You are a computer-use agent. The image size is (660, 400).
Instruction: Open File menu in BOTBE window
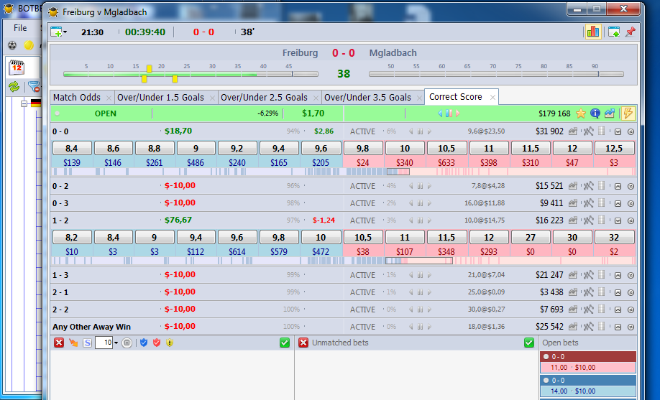20,28
